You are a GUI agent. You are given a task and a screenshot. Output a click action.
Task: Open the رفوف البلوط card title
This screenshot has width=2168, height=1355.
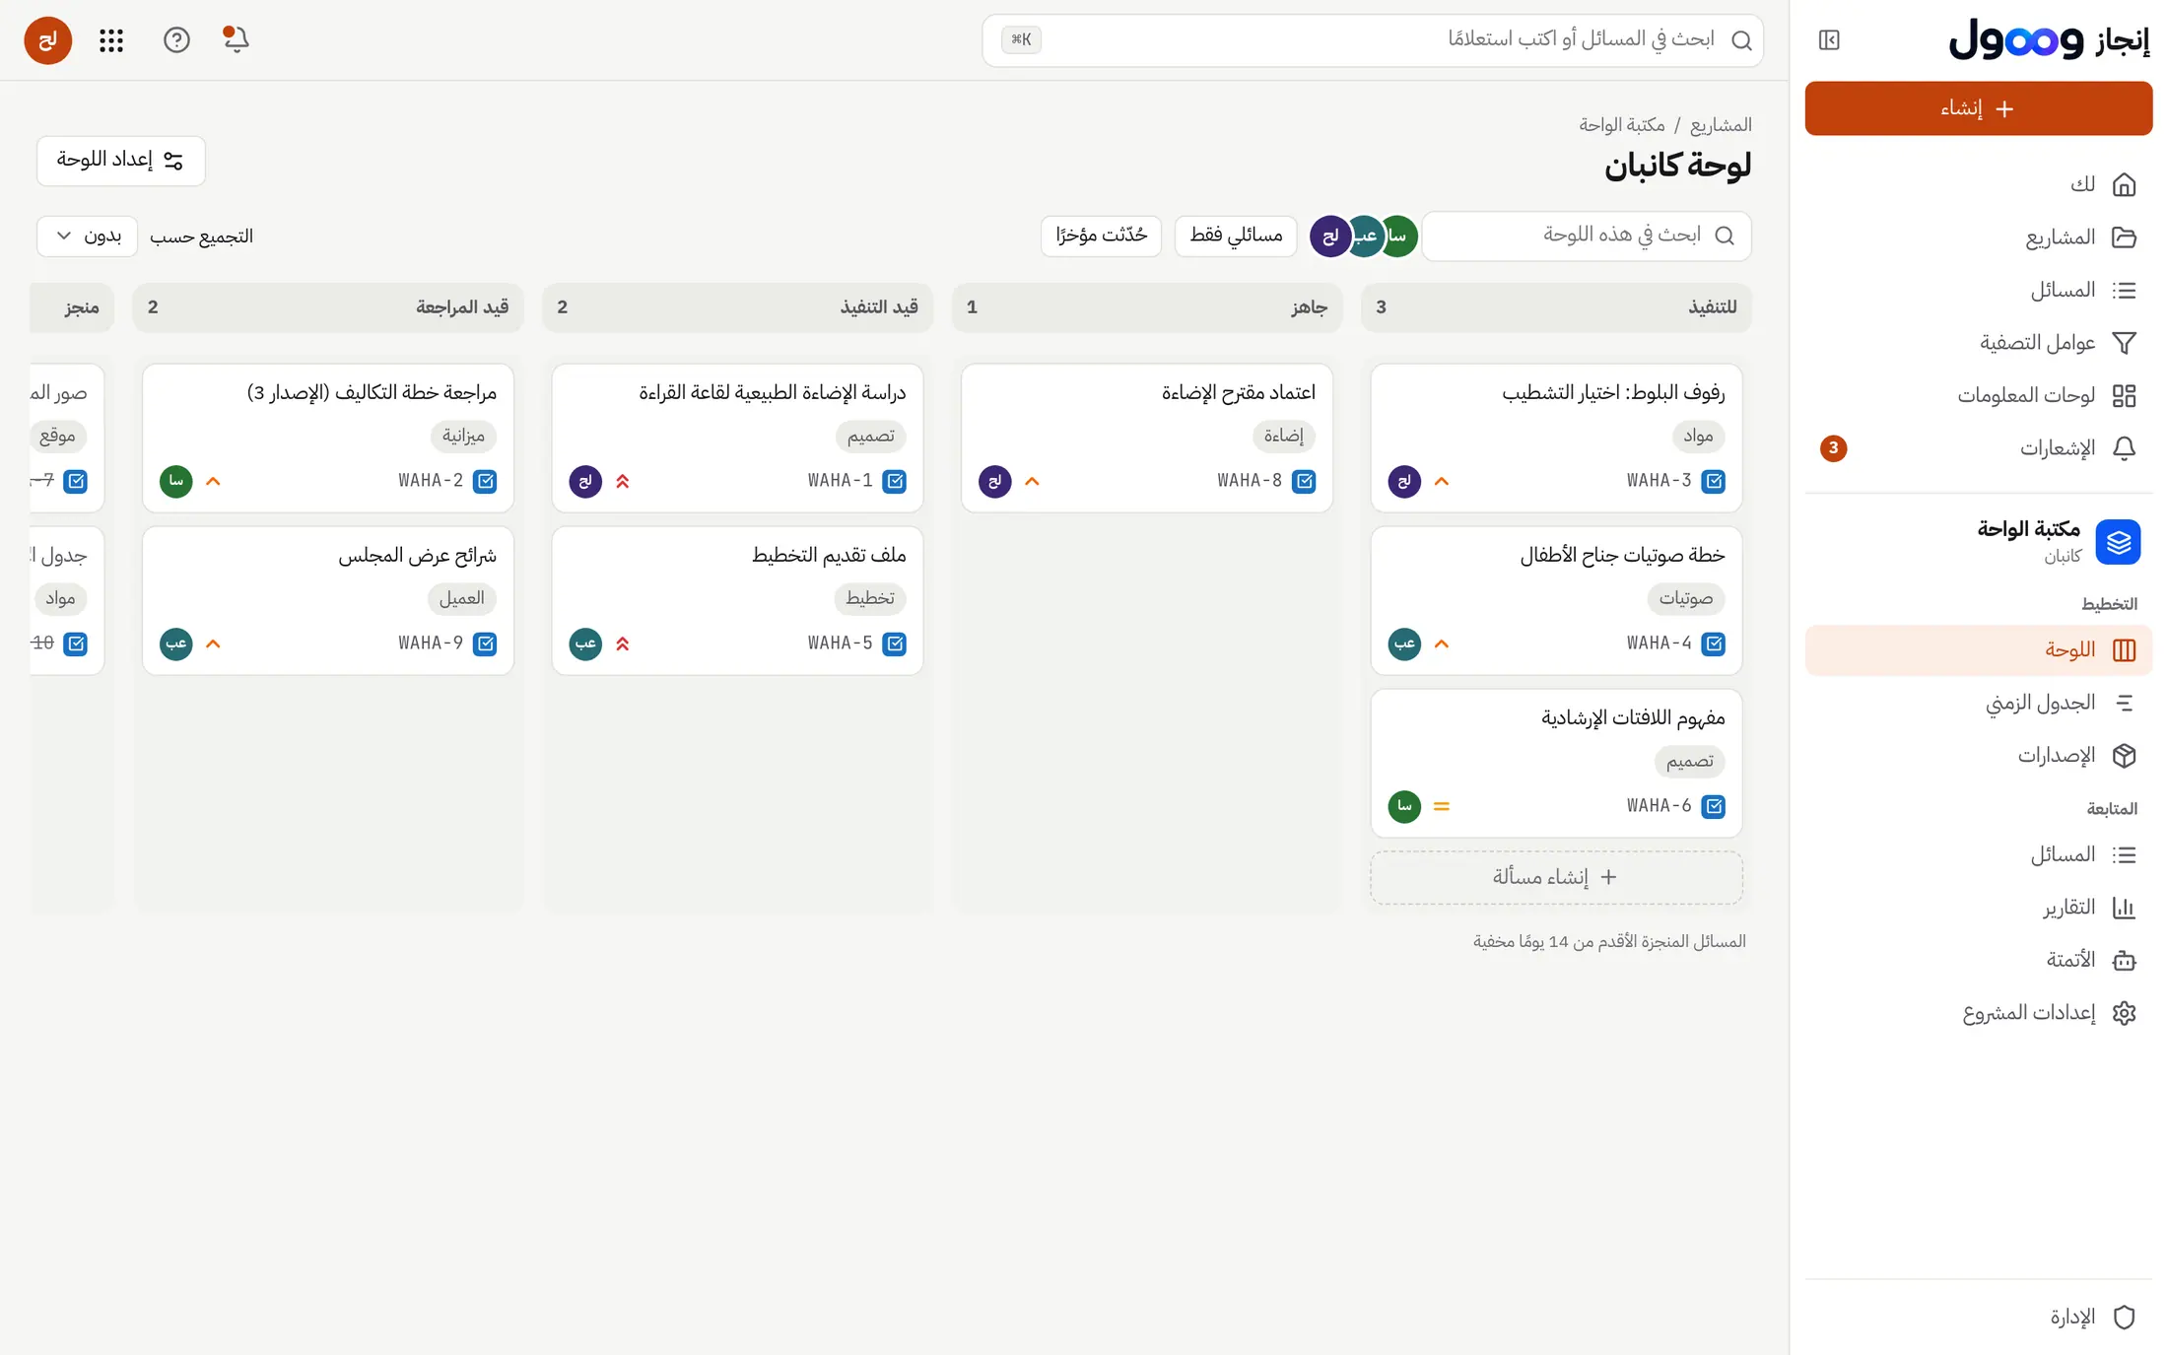tap(1613, 393)
